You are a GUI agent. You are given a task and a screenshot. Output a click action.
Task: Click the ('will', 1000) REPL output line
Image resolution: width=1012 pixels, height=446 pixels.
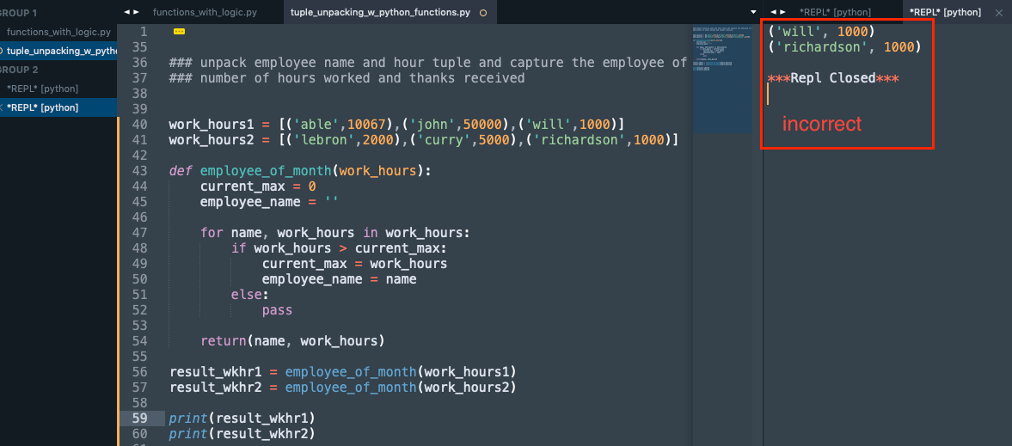(821, 31)
